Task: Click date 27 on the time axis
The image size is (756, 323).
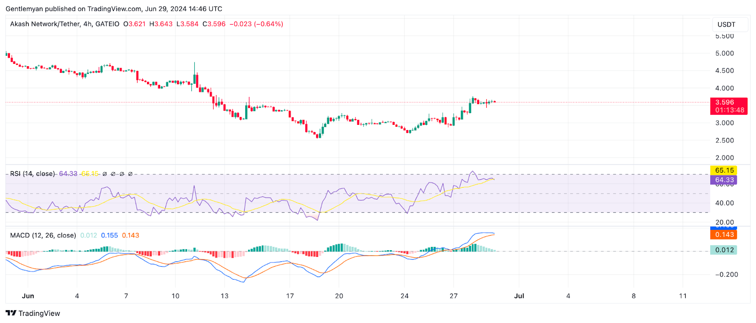Action: point(454,296)
